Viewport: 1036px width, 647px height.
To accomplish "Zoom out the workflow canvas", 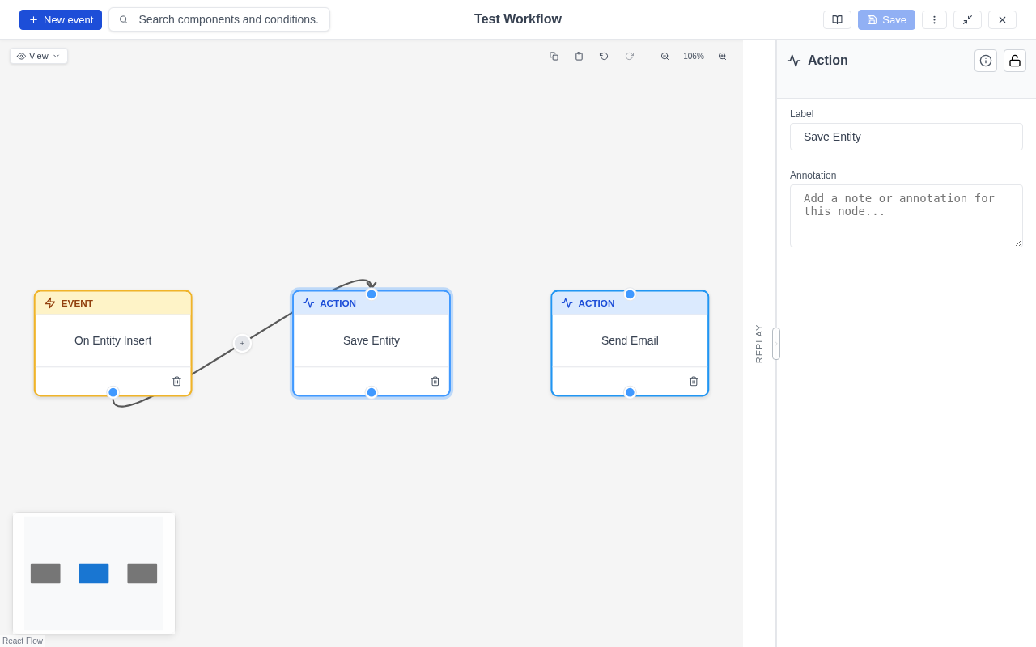I will tap(665, 56).
